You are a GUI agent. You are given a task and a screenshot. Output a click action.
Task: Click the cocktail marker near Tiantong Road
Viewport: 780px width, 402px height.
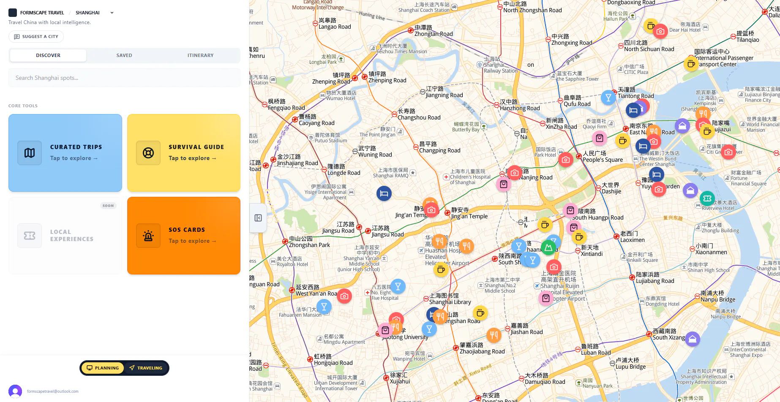pyautogui.click(x=608, y=98)
